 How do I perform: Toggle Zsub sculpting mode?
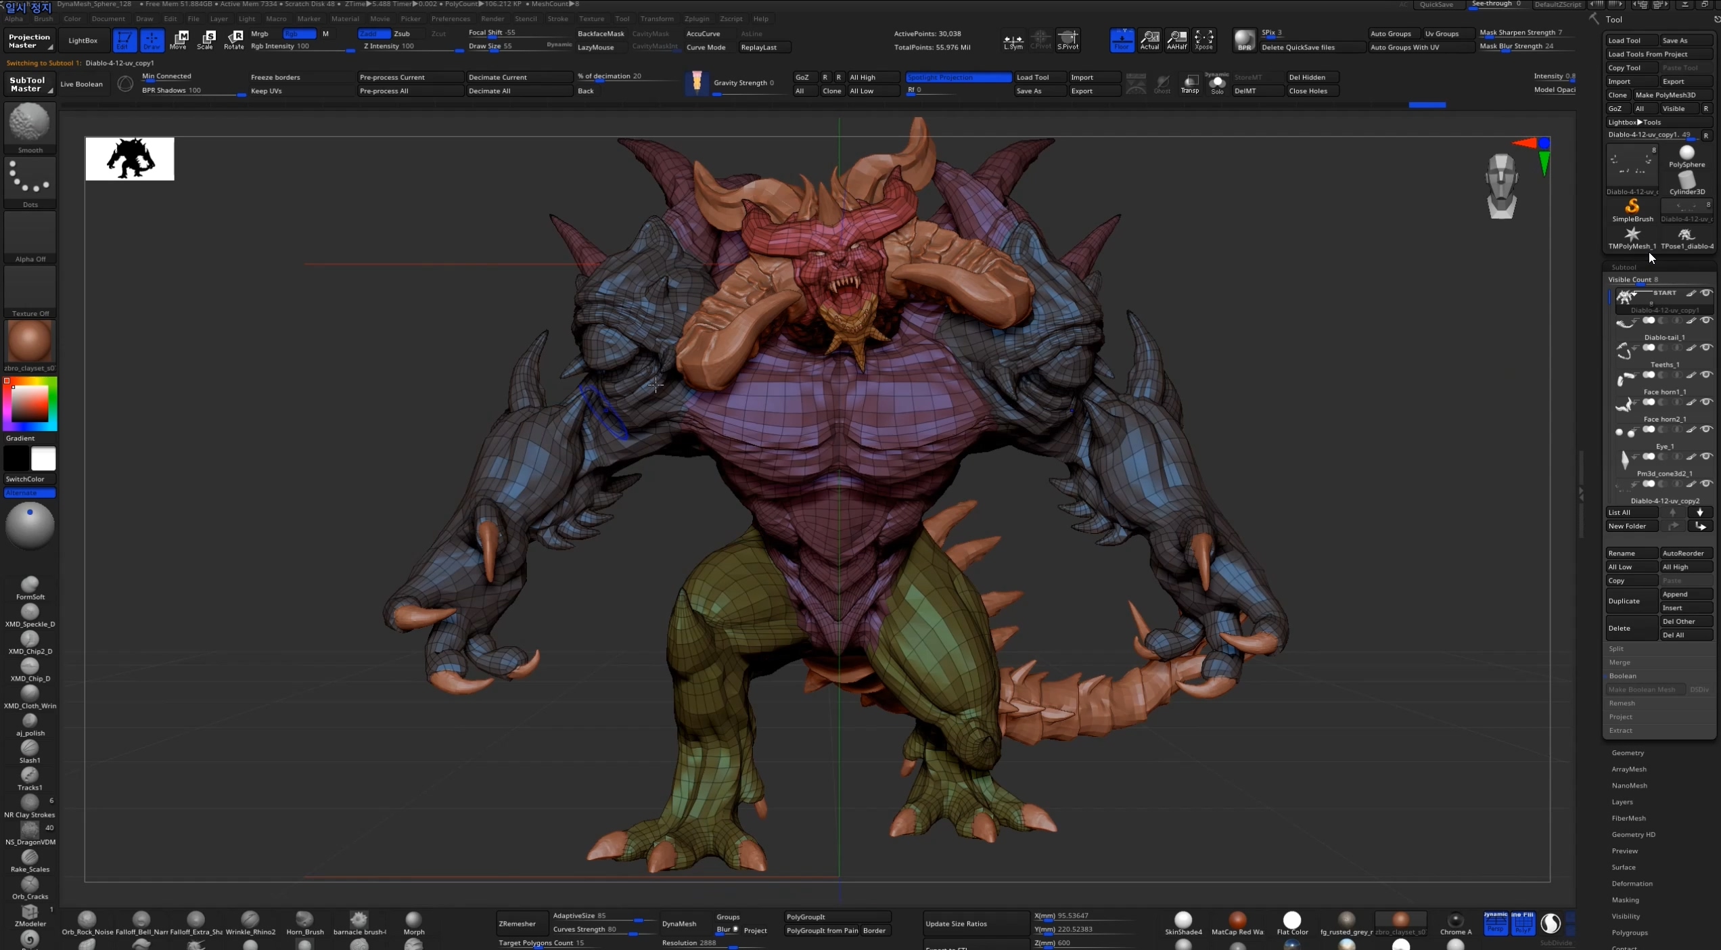pyautogui.click(x=402, y=33)
